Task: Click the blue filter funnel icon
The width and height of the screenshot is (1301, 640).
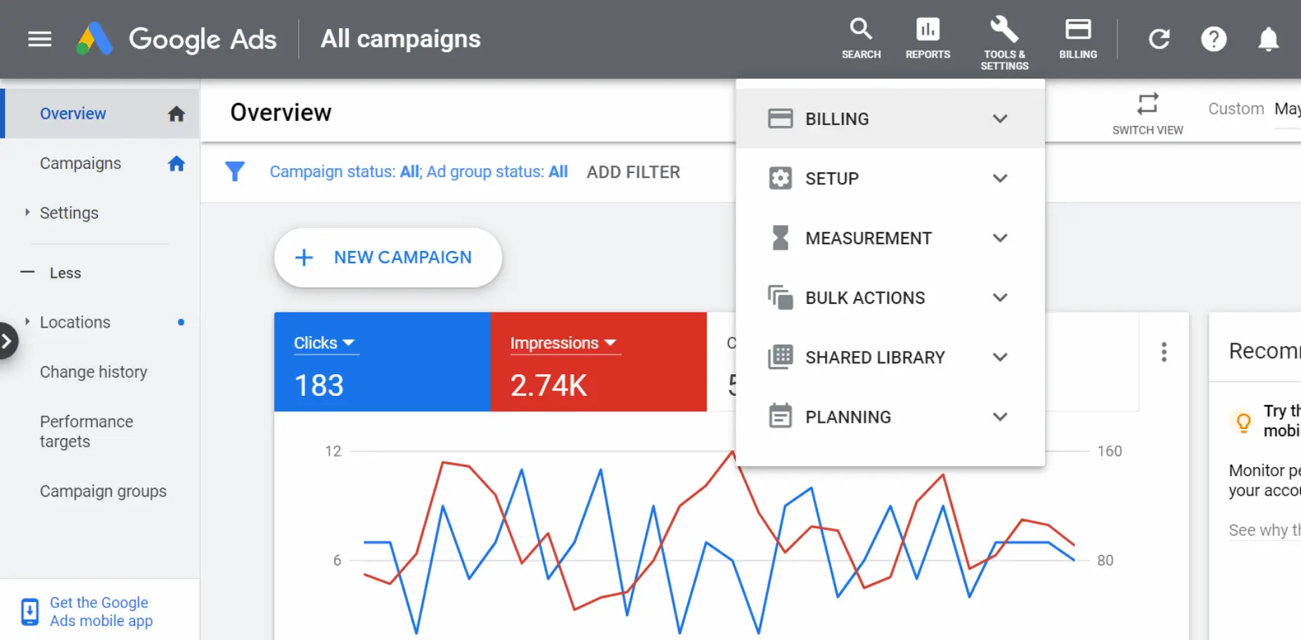Action: [x=235, y=172]
